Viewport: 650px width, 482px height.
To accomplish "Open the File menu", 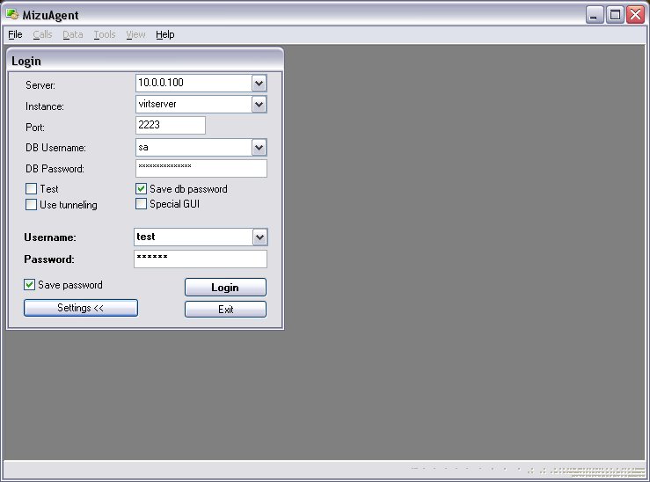I will click(x=15, y=34).
